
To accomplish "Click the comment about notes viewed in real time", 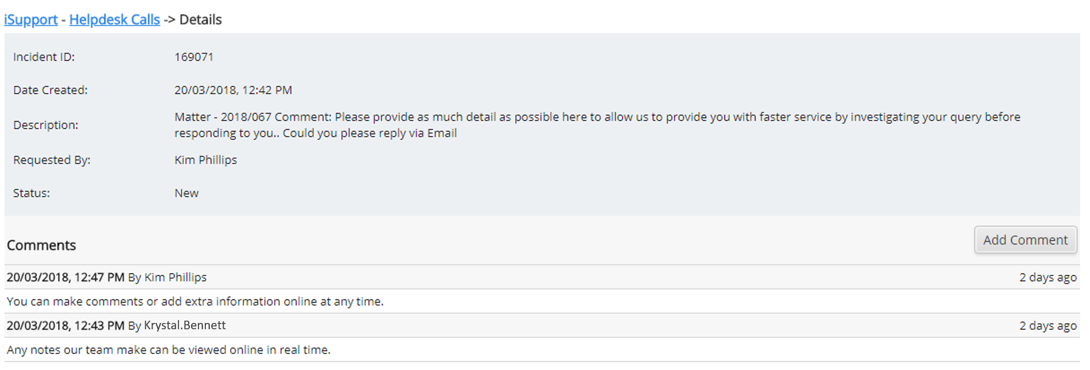I will 169,350.
